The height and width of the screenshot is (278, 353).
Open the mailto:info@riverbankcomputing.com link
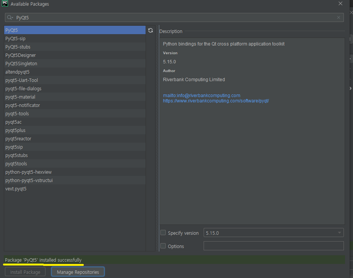pos(201,96)
